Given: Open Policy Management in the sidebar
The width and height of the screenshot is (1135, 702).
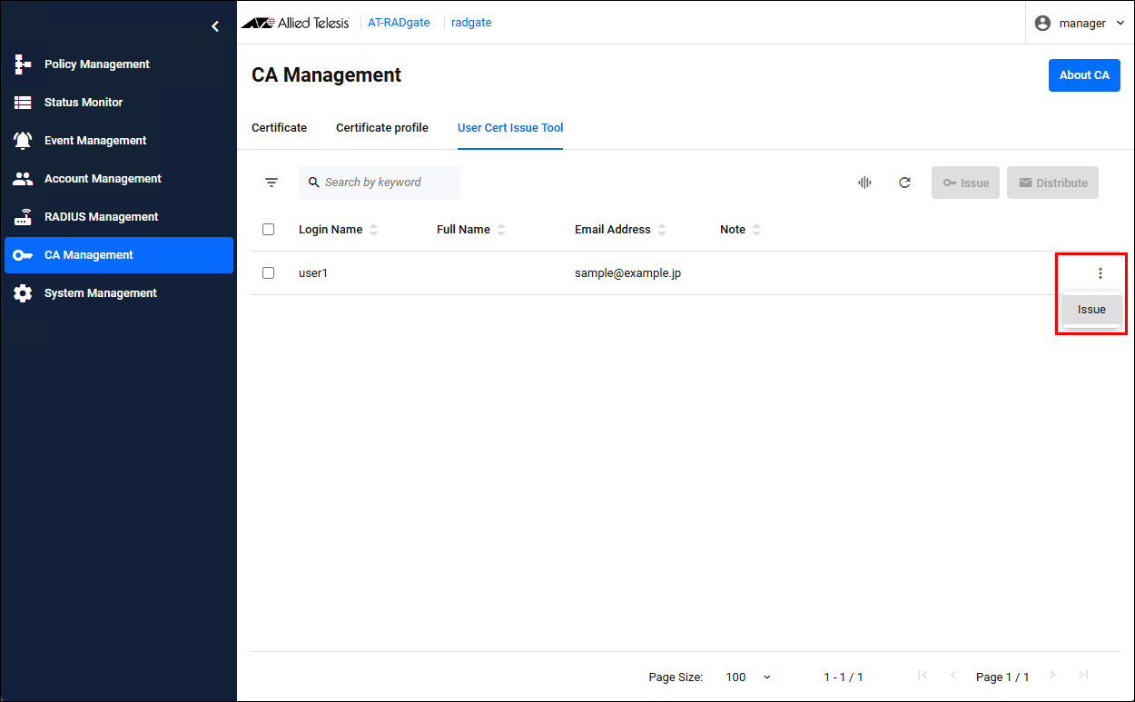Looking at the screenshot, I should [x=119, y=64].
